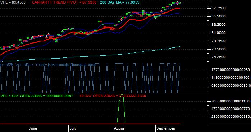Screen dimensions: 251x132
Task: Click the VPL = 89.4500 price label
Action: 13,2
